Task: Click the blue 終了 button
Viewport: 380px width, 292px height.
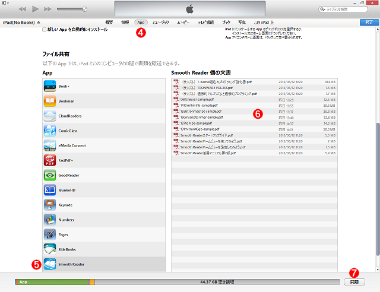Action: pos(369,23)
